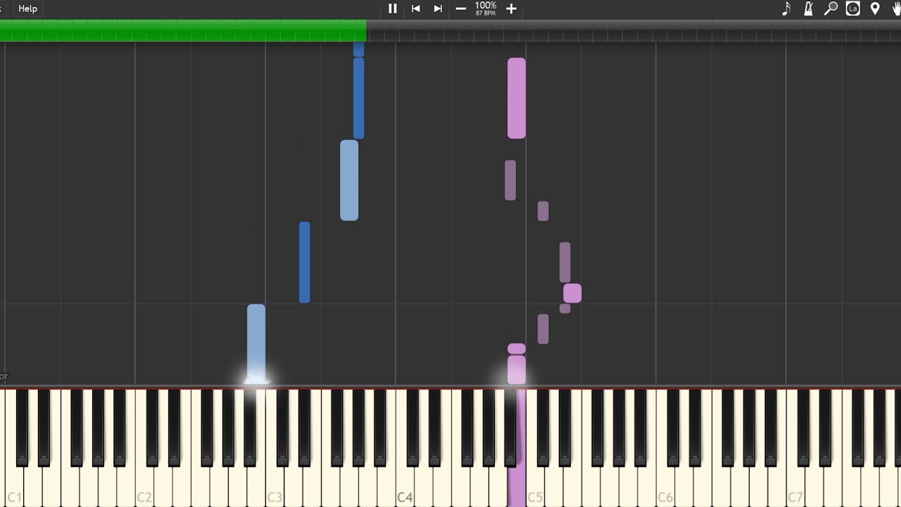Viewport: 901px width, 507px height.
Task: Click the bookmark pin marker icon
Action: [x=875, y=8]
